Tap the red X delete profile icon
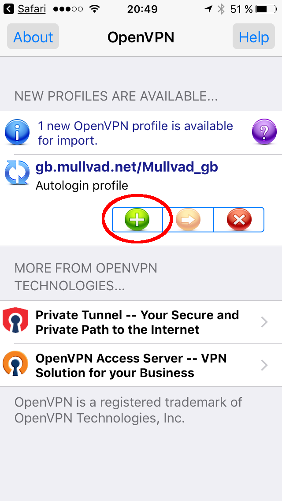This screenshot has width=282, height=501. (x=239, y=220)
